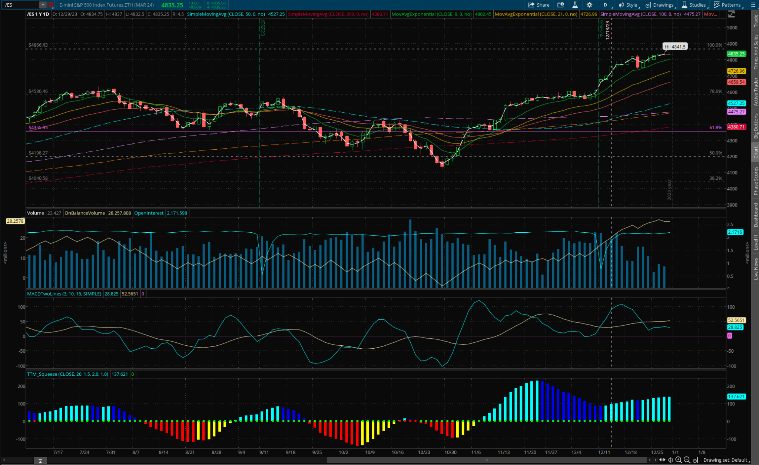Toggle the chart scale curve icon
This screenshot has width=759, height=465.
[731, 14]
